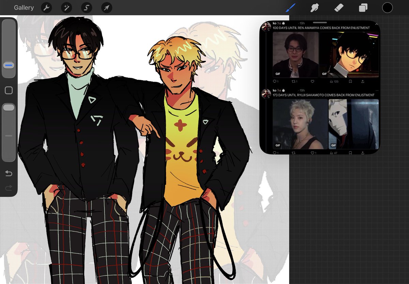The width and height of the screenshot is (409, 284).
Task: View stats showing 125 views
Action: tap(334, 81)
